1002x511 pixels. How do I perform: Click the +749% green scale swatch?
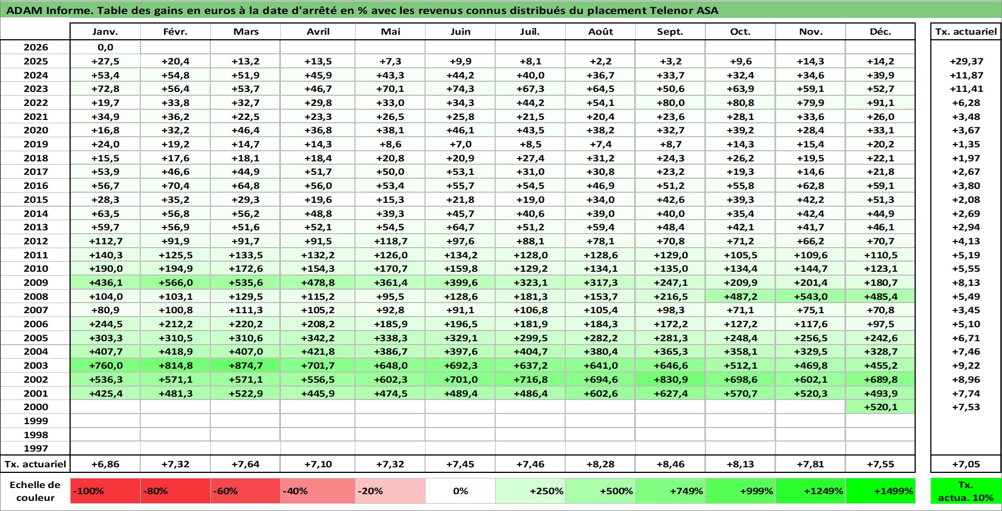[x=671, y=491]
